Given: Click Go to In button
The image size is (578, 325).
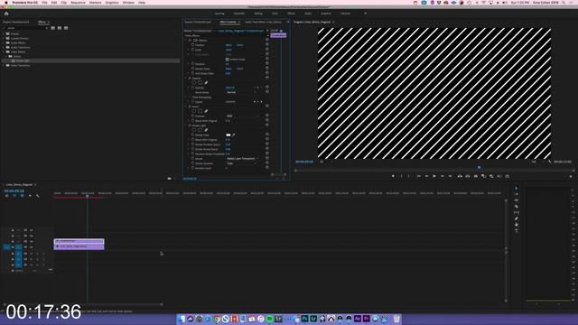Looking at the screenshot, I should coord(418,177).
